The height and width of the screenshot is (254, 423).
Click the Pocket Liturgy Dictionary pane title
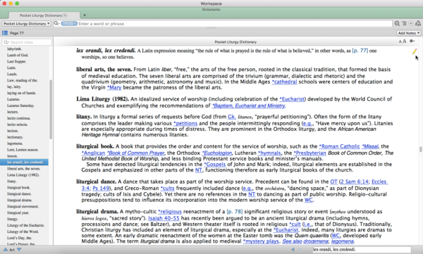point(235,42)
